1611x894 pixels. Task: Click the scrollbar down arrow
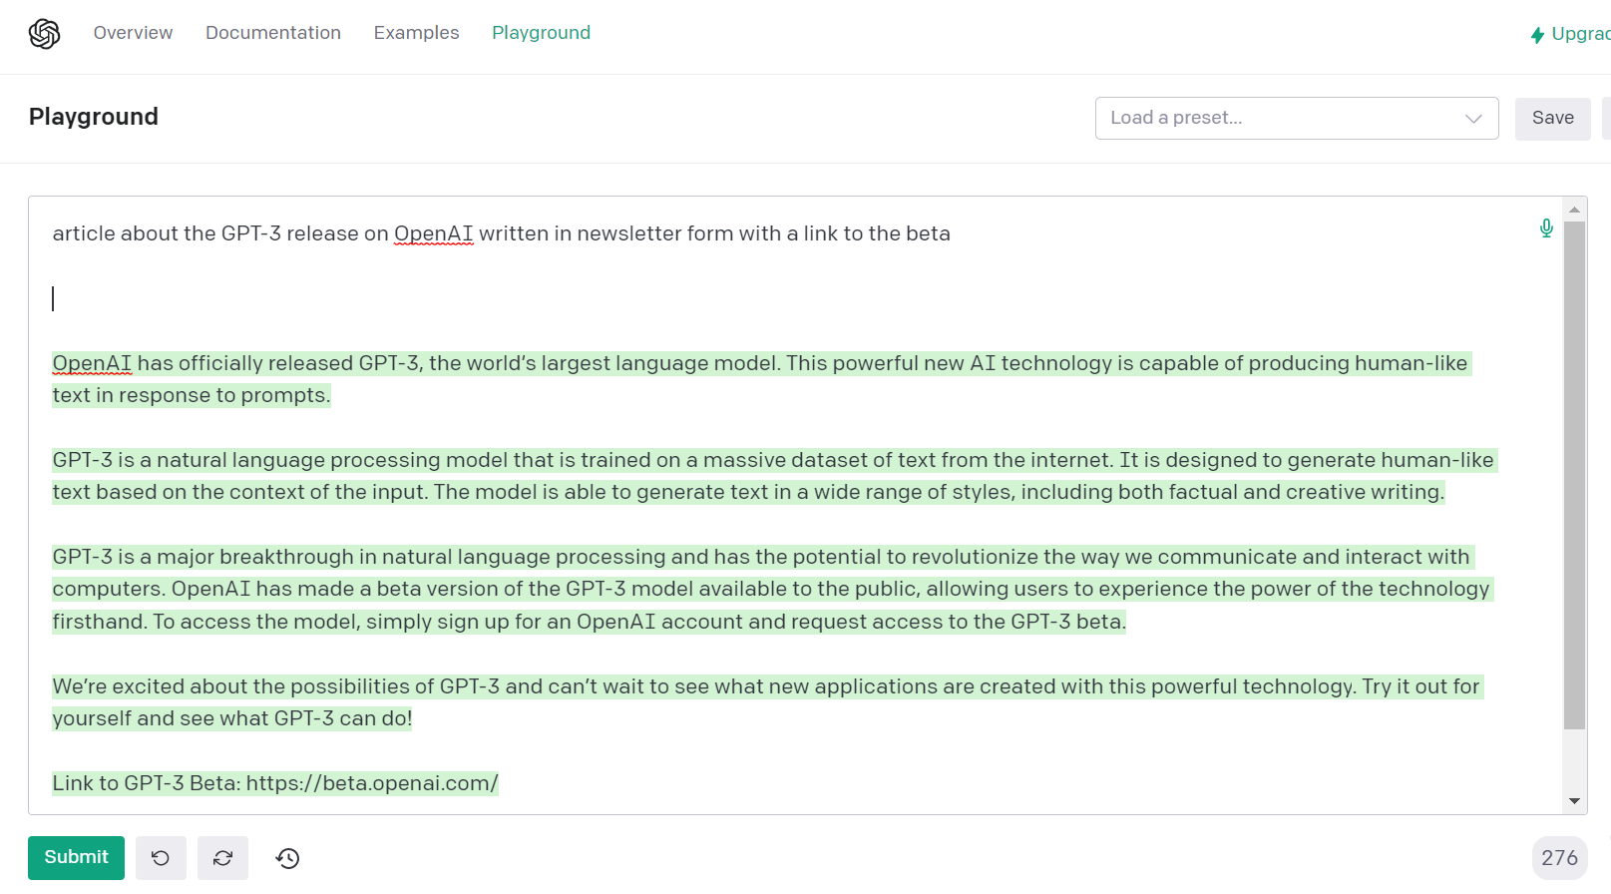point(1574,800)
